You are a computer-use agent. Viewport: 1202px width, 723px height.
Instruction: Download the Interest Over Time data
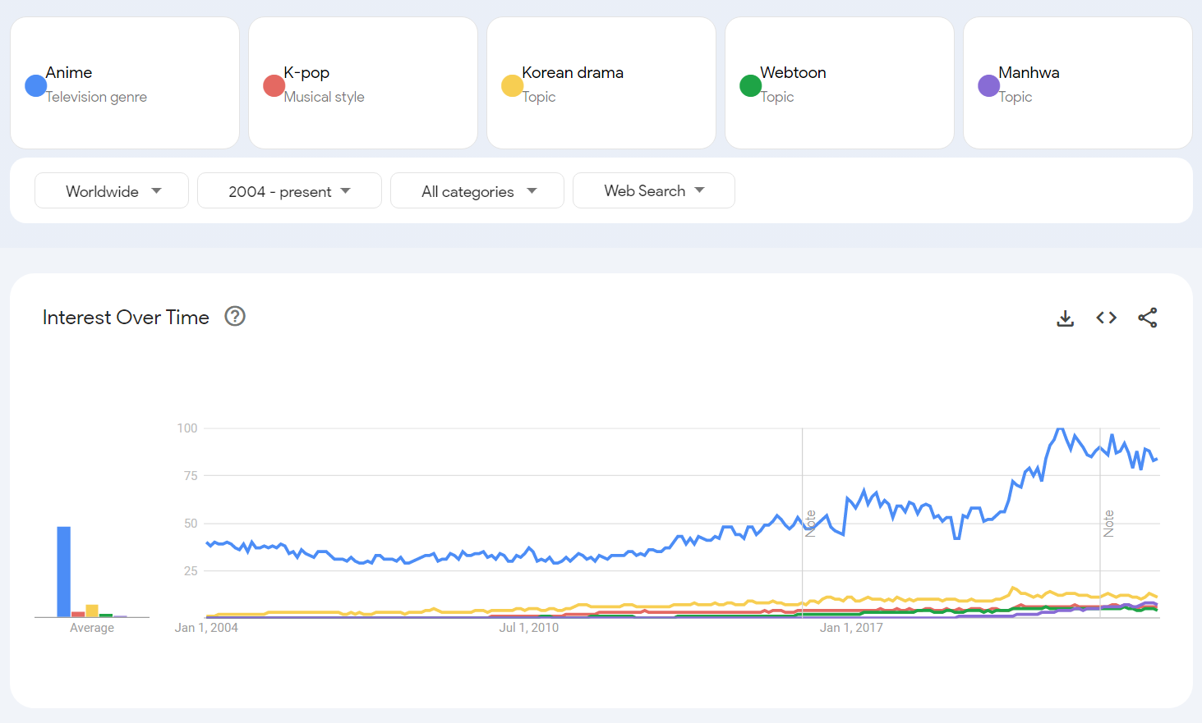(1065, 318)
